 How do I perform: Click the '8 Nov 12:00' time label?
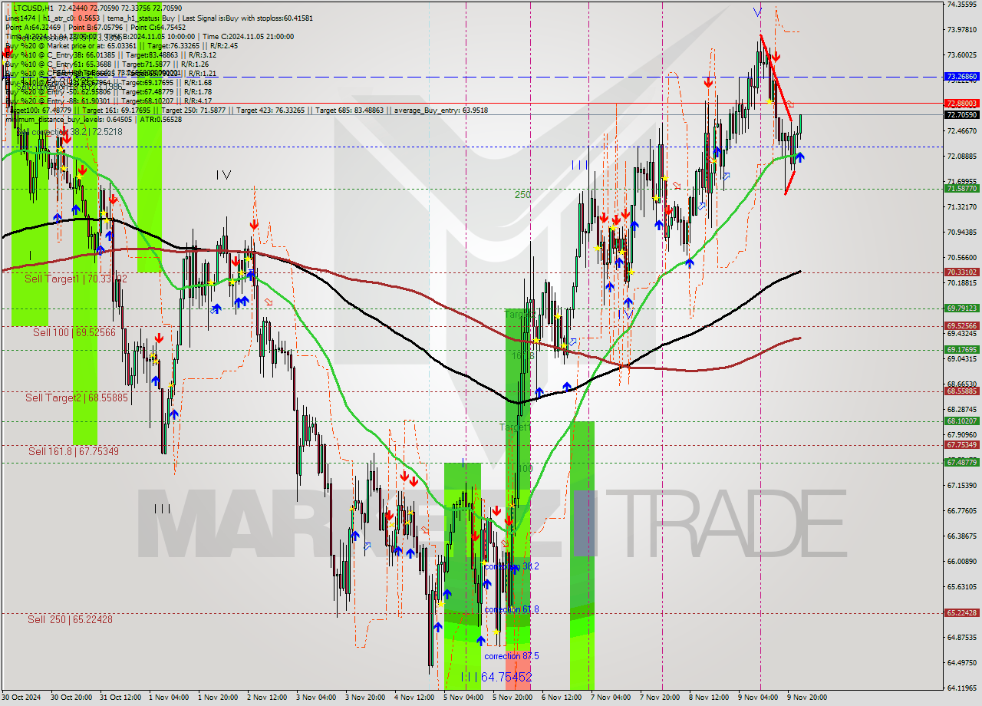(x=709, y=698)
